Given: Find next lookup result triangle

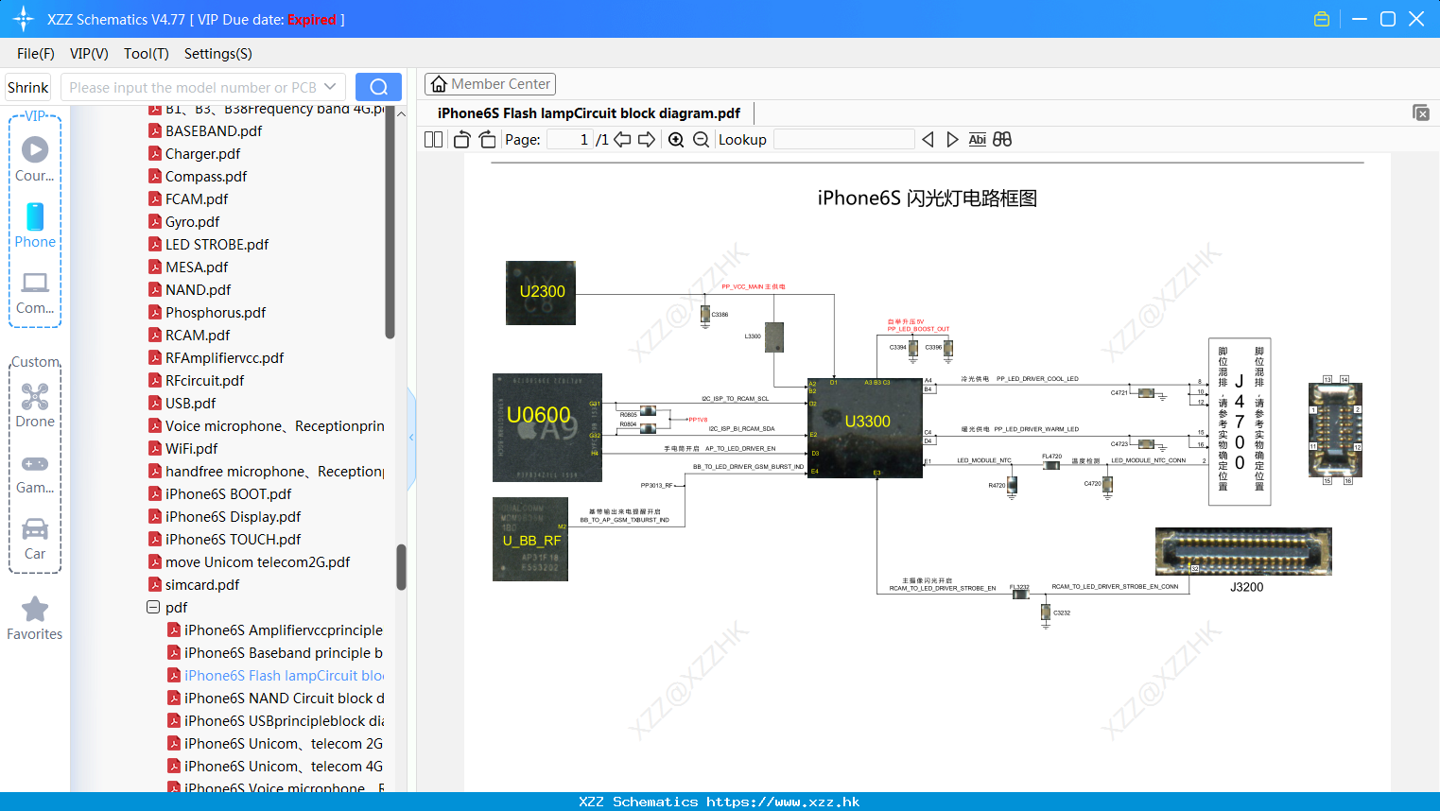Looking at the screenshot, I should click(x=952, y=140).
